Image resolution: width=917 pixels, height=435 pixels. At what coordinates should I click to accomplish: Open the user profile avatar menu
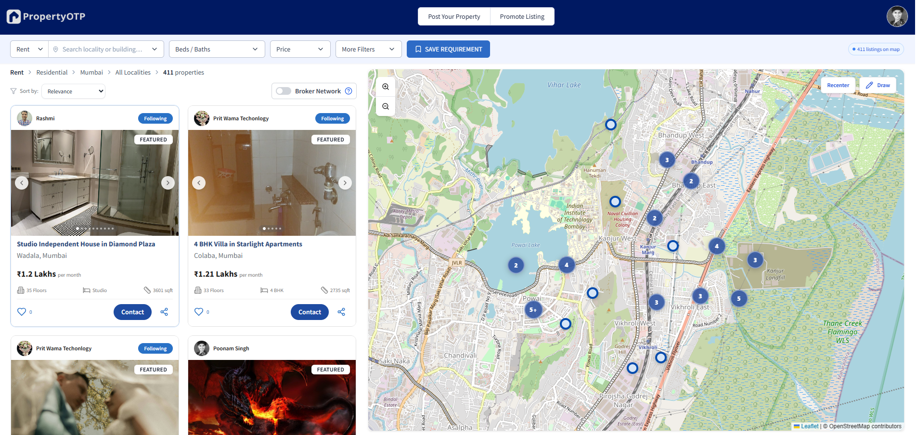coord(897,16)
